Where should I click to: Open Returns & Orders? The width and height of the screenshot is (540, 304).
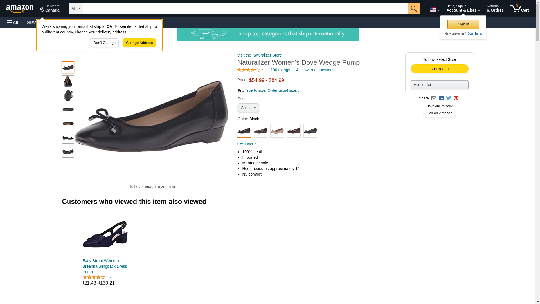point(495,8)
